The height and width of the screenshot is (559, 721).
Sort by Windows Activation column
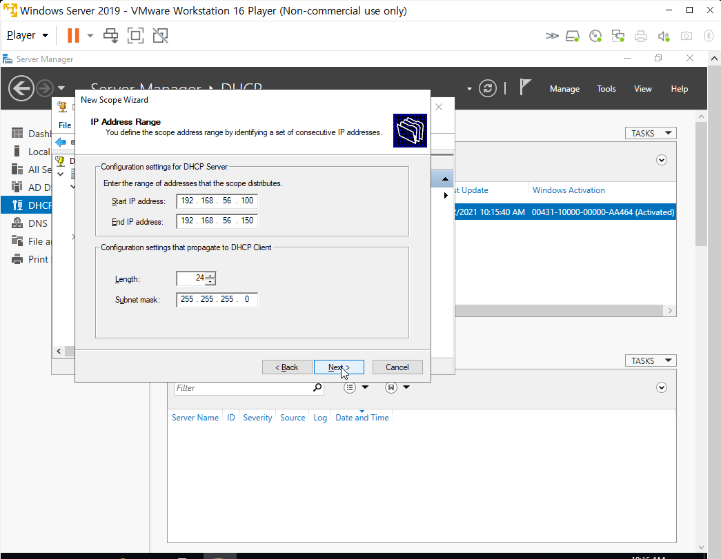click(x=569, y=190)
